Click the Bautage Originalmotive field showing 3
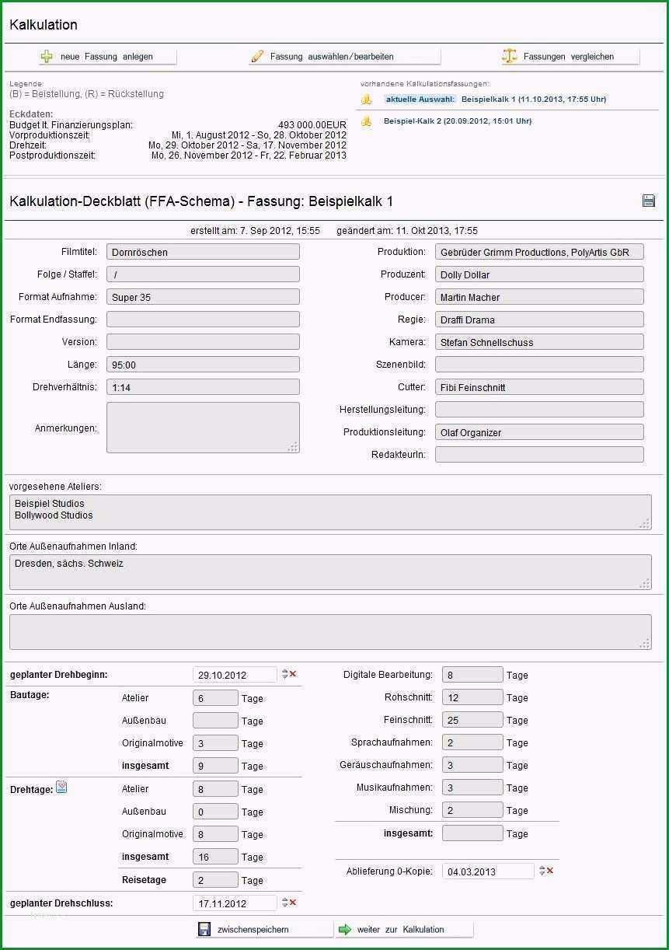 (215, 743)
